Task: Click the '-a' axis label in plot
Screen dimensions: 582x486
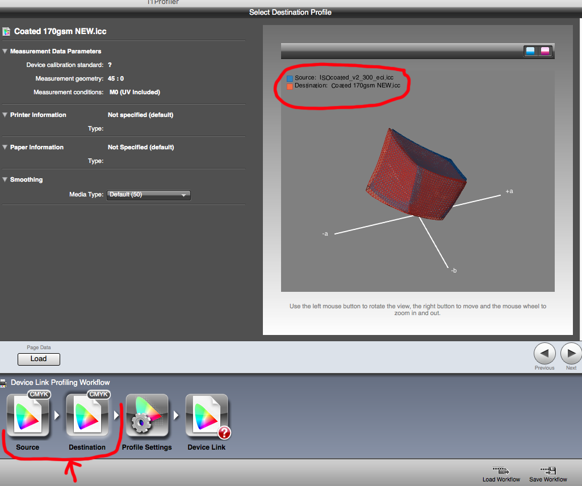Action: coord(325,233)
